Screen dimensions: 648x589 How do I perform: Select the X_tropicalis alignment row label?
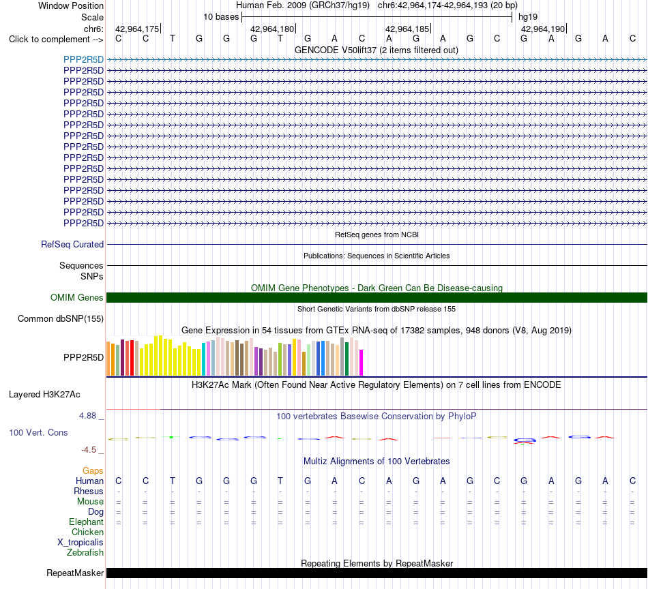point(80,543)
